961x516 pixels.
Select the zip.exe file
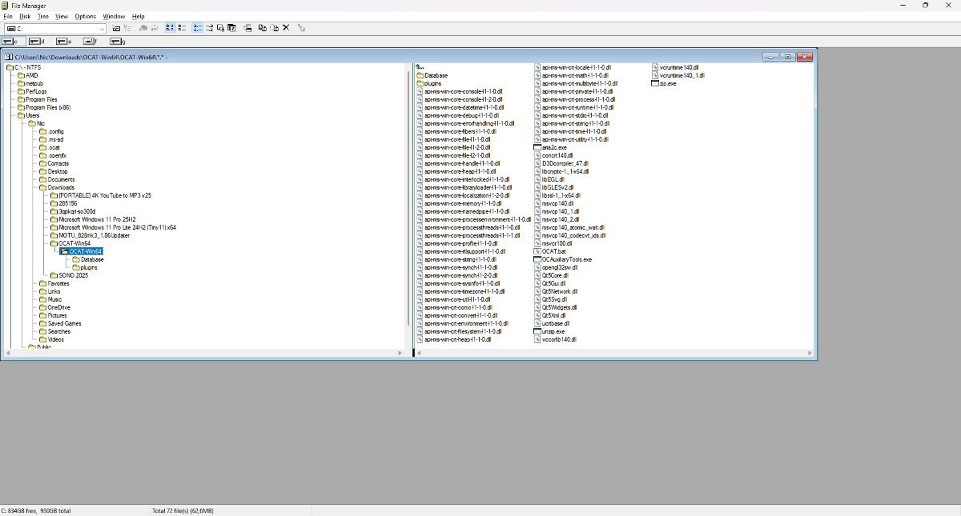point(665,83)
